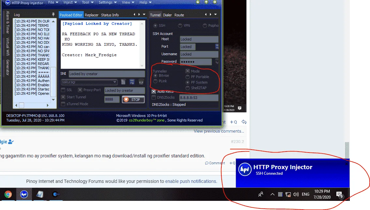Open the Action Center notifications icon
Image resolution: width=370 pixels, height=210 pixels.
coord(340,195)
